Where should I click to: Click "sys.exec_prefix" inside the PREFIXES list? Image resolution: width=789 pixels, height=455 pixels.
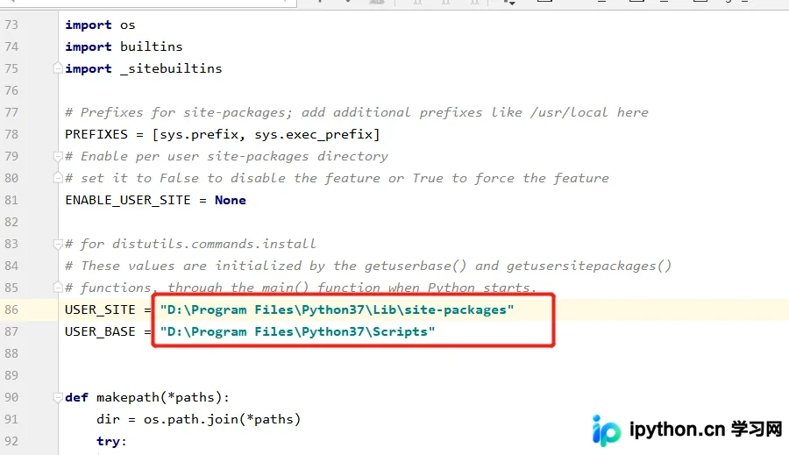click(314, 135)
